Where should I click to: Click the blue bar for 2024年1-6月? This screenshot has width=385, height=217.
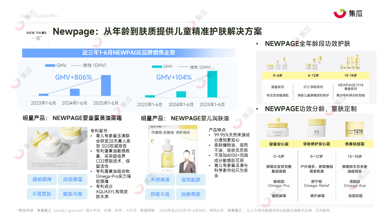75,92
